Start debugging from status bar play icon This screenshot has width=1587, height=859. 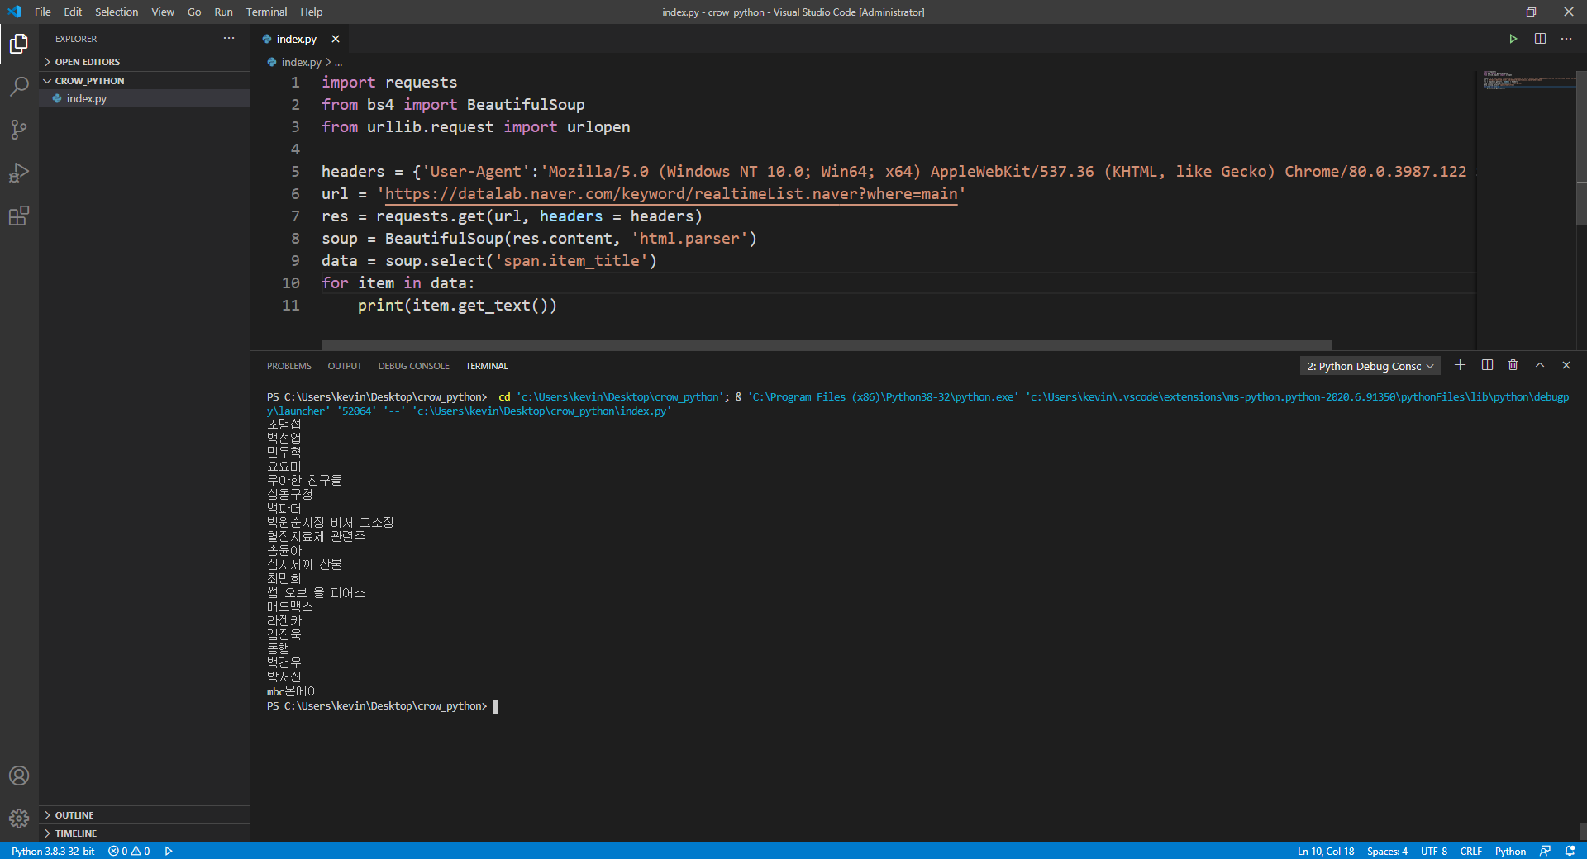click(x=169, y=851)
